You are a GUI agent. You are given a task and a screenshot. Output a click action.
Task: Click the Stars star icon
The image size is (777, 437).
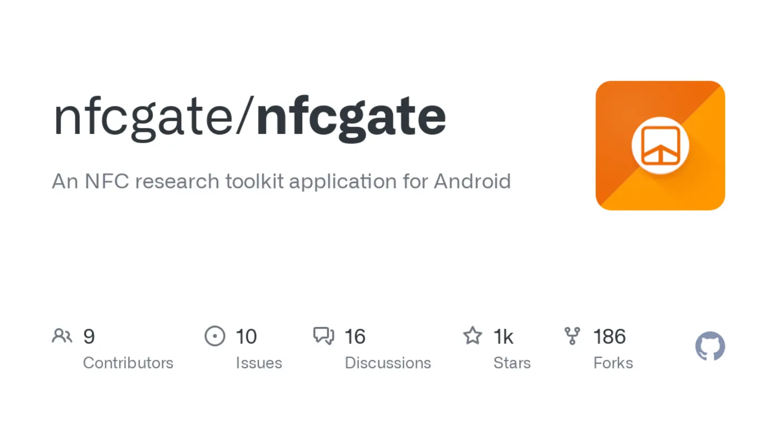(x=473, y=336)
